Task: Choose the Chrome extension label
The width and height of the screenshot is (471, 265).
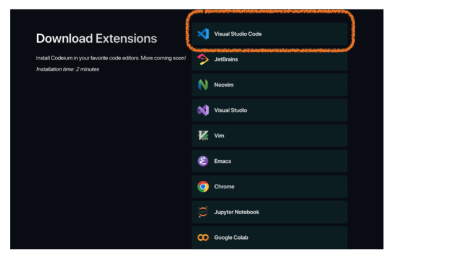Action: (224, 186)
